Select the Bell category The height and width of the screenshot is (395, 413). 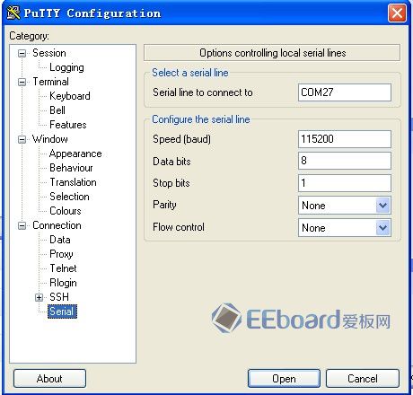point(57,110)
